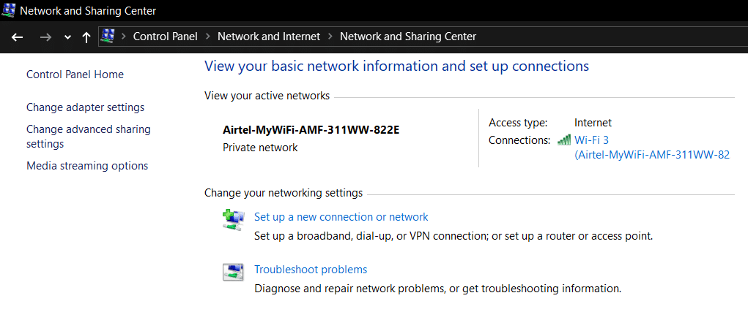Open Change adapter settings
The width and height of the screenshot is (748, 320).
[x=85, y=107]
